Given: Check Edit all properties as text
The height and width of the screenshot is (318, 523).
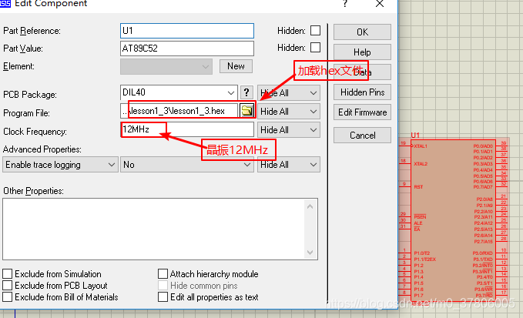Looking at the screenshot, I should (163, 296).
